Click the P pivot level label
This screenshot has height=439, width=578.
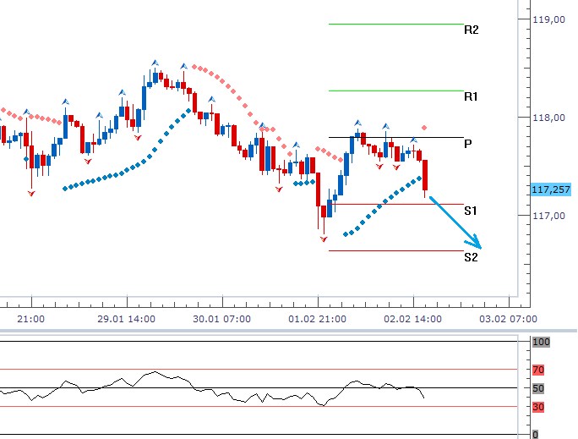click(467, 145)
